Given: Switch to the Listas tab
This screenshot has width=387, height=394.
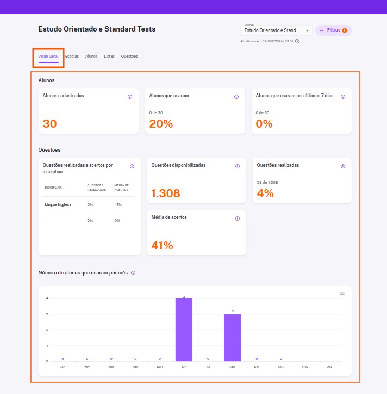Looking at the screenshot, I should point(109,57).
